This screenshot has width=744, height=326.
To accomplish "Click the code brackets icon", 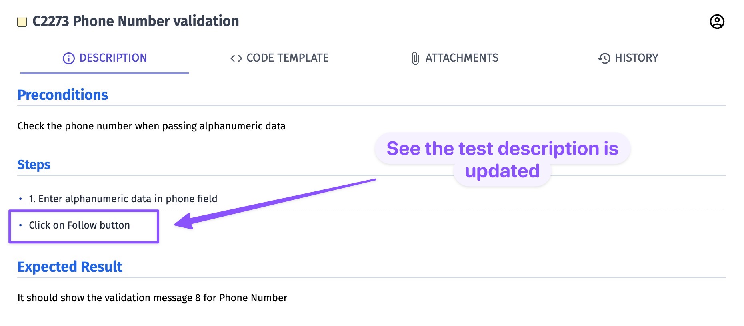I will (236, 58).
